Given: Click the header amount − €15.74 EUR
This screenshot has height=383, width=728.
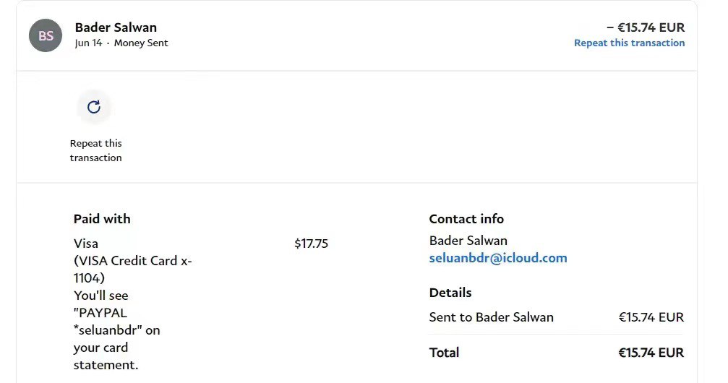Looking at the screenshot, I should [645, 27].
